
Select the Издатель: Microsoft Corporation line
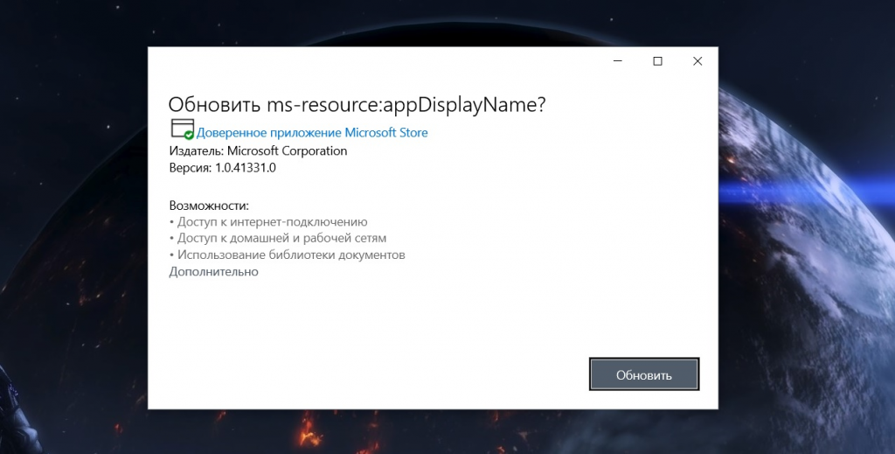(x=258, y=150)
